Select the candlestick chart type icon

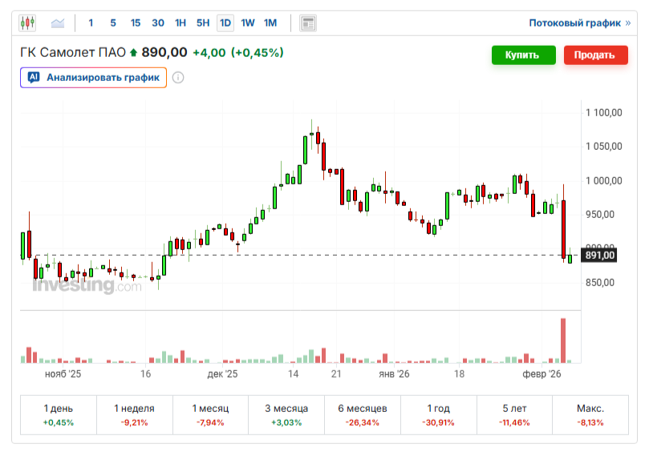[27, 22]
